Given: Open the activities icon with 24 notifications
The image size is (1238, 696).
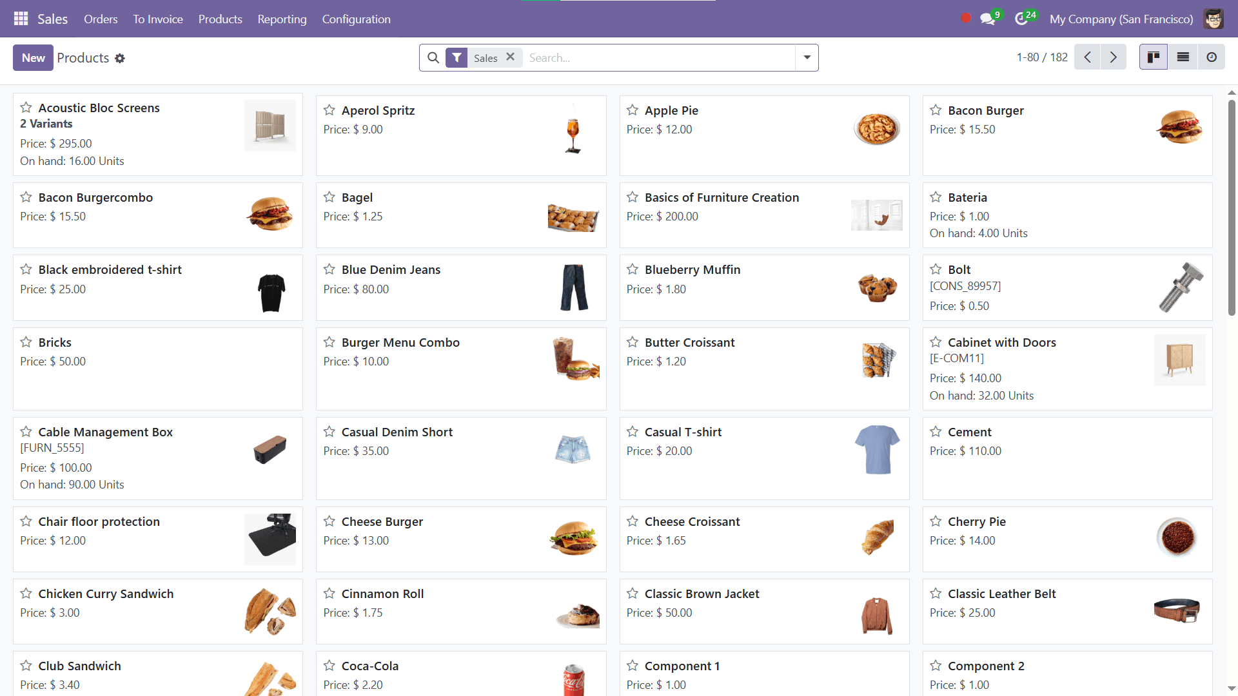Looking at the screenshot, I should click(1023, 19).
